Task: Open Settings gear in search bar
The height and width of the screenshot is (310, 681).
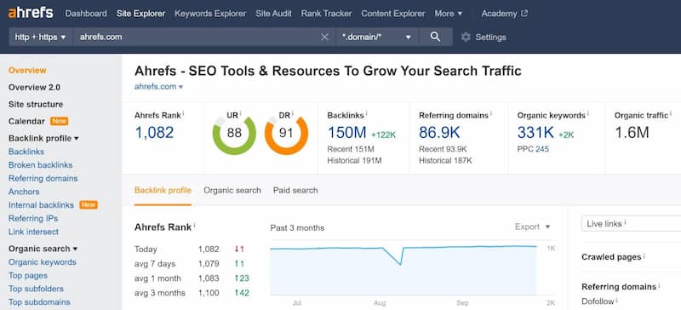Action: coord(484,37)
